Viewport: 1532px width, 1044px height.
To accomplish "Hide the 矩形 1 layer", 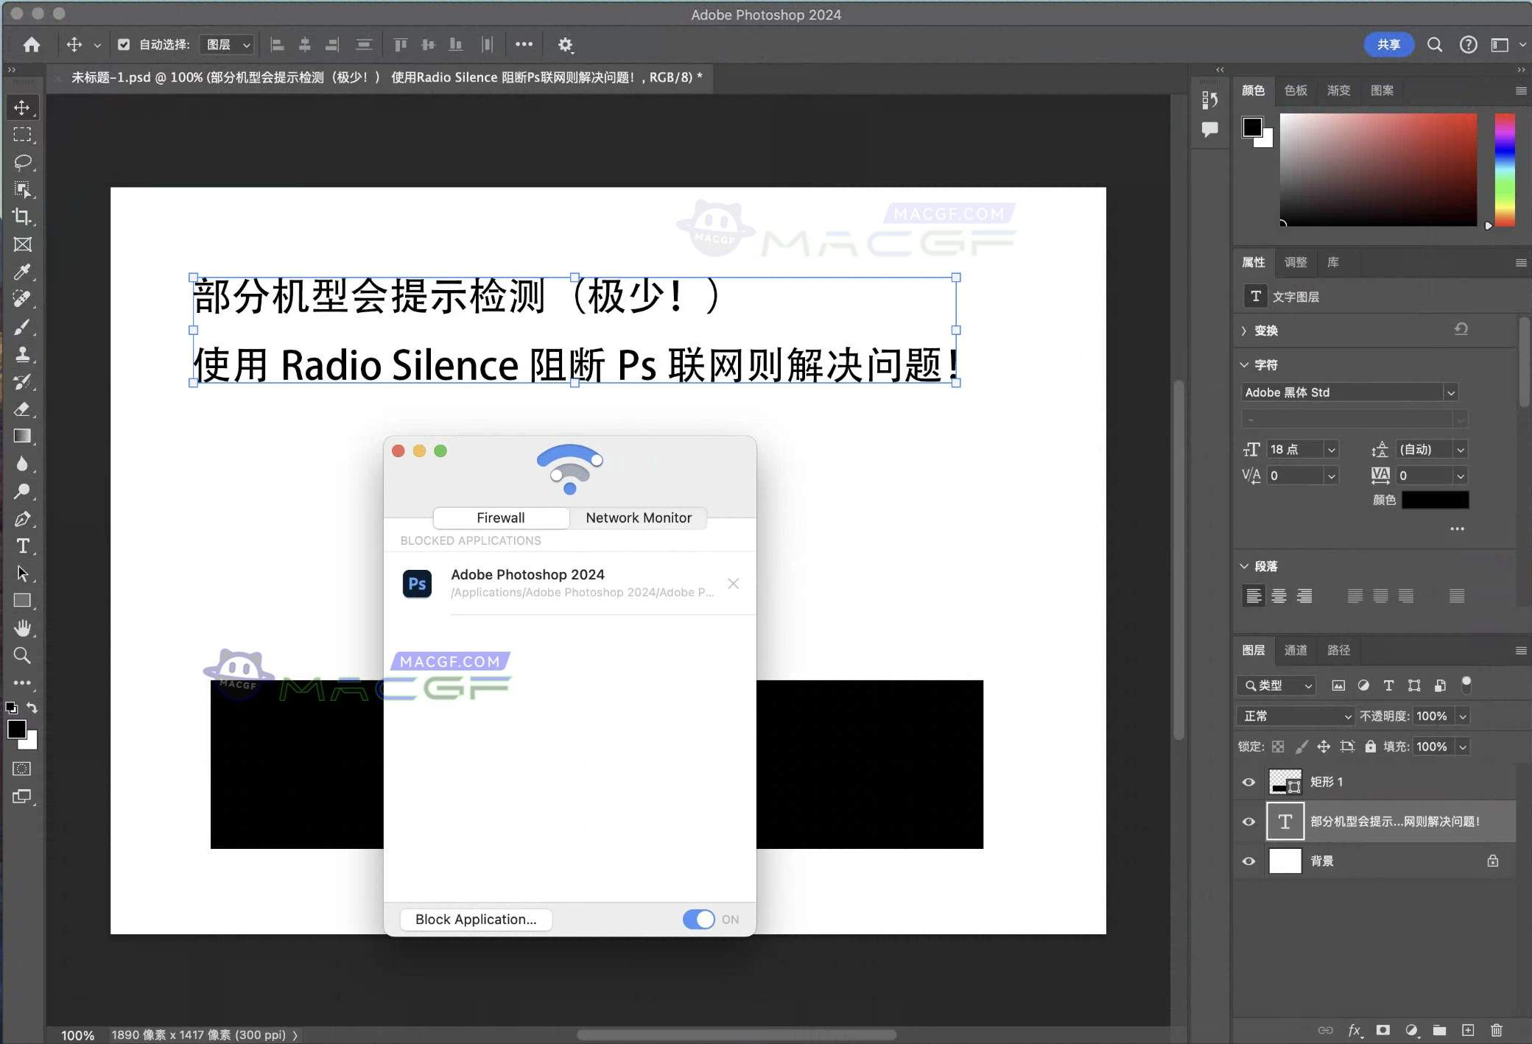I will point(1248,782).
